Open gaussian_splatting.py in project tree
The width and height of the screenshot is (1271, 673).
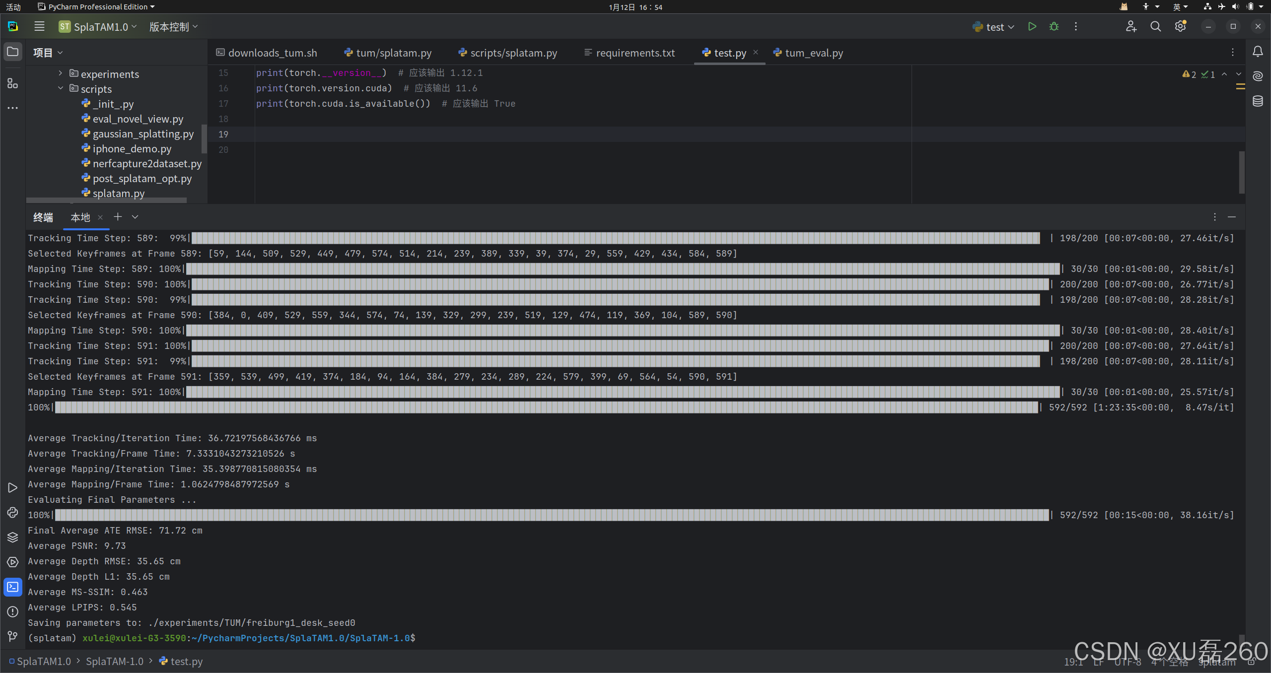click(x=143, y=134)
